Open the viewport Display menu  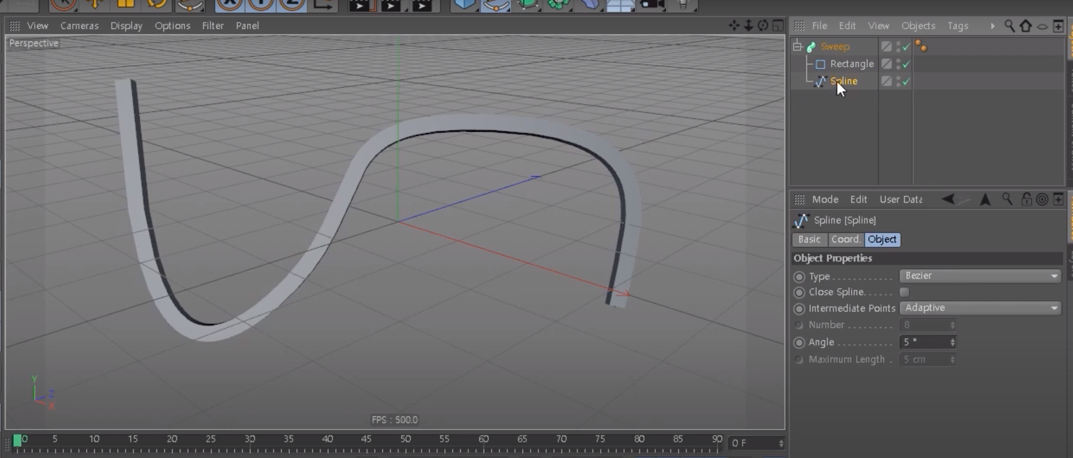[126, 25]
